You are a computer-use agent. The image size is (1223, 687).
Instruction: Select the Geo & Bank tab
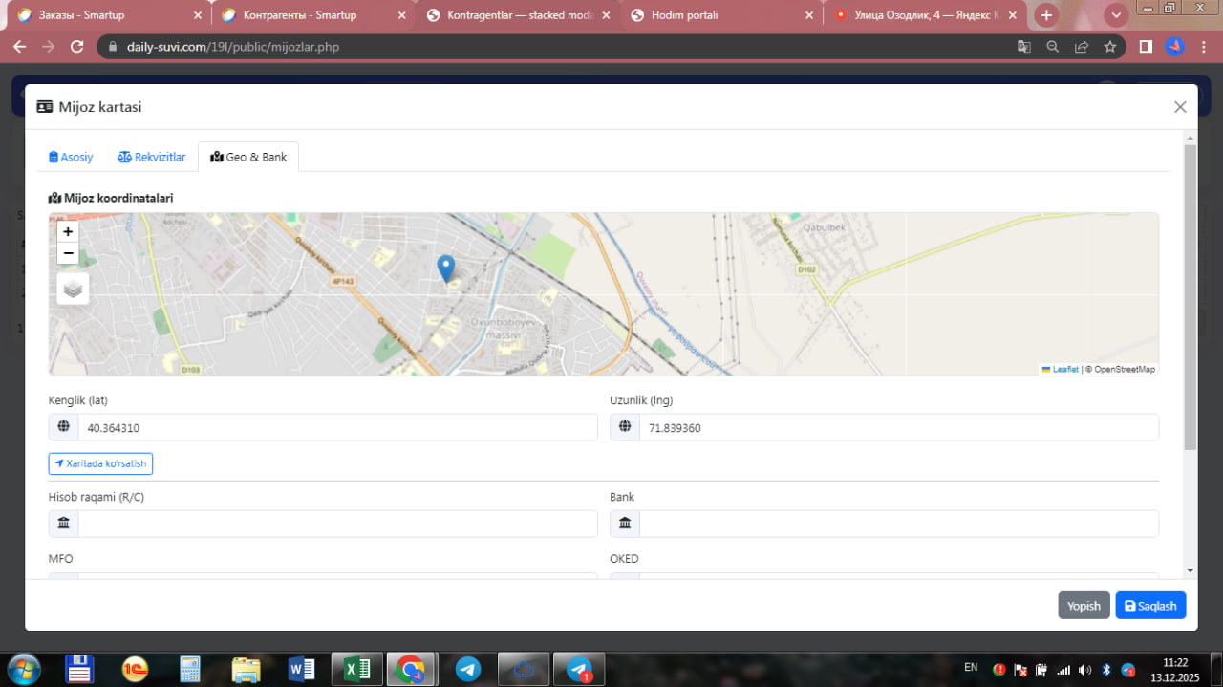pos(248,157)
